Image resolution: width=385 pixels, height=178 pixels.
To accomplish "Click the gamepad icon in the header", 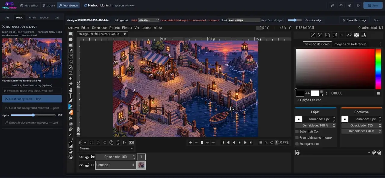I will [341, 5].
